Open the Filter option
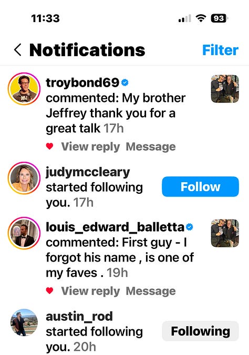249x355 pixels. (x=220, y=50)
